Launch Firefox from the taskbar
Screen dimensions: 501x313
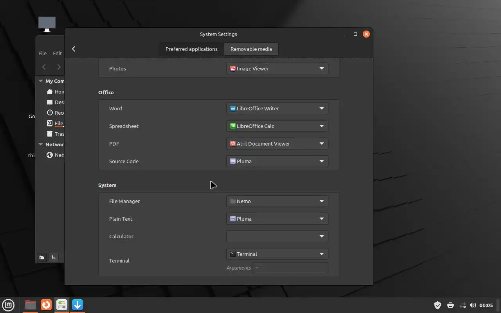coord(46,305)
